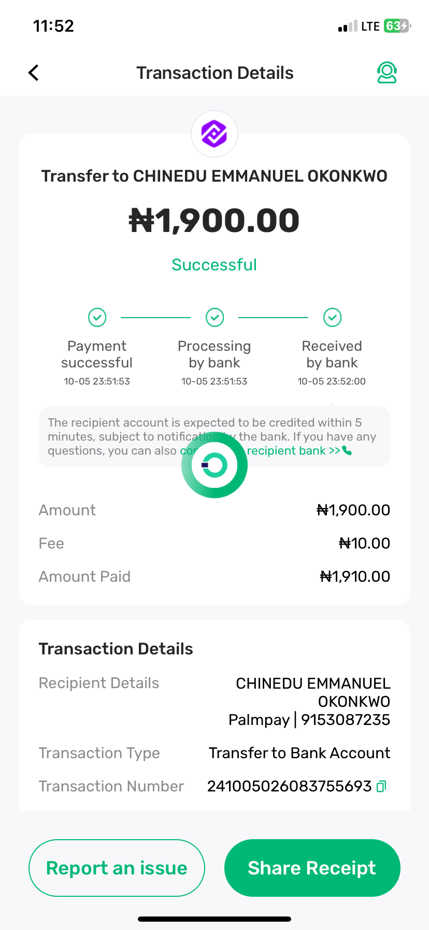
Task: Tap the Fee ₦10.00 value
Action: pyautogui.click(x=364, y=543)
